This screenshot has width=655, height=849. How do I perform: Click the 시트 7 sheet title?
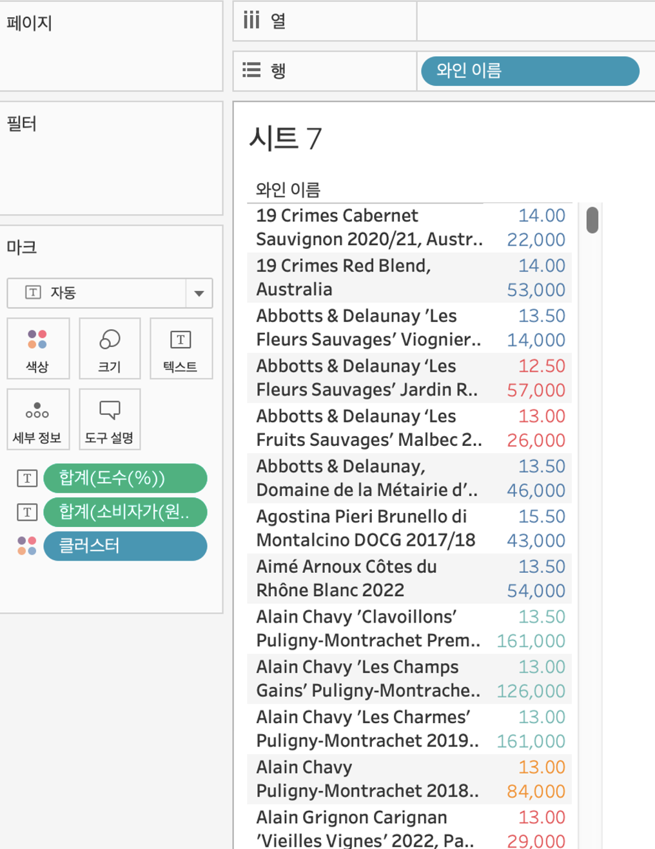pos(286,138)
